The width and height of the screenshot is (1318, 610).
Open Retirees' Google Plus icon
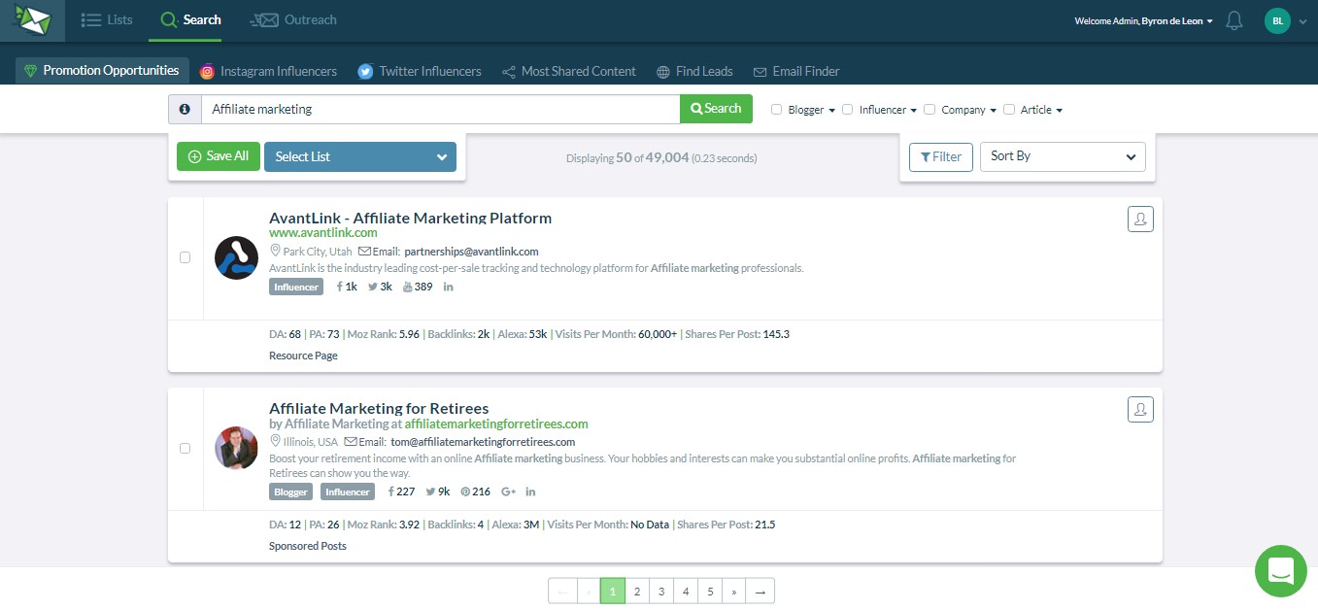coord(508,491)
